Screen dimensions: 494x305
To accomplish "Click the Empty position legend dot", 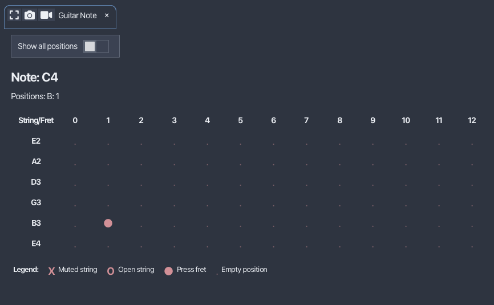I will click(217, 274).
